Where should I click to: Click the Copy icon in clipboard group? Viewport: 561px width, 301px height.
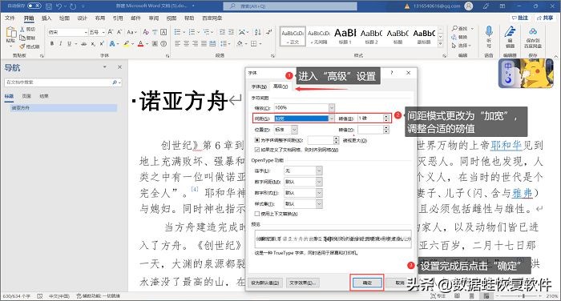tap(22, 38)
